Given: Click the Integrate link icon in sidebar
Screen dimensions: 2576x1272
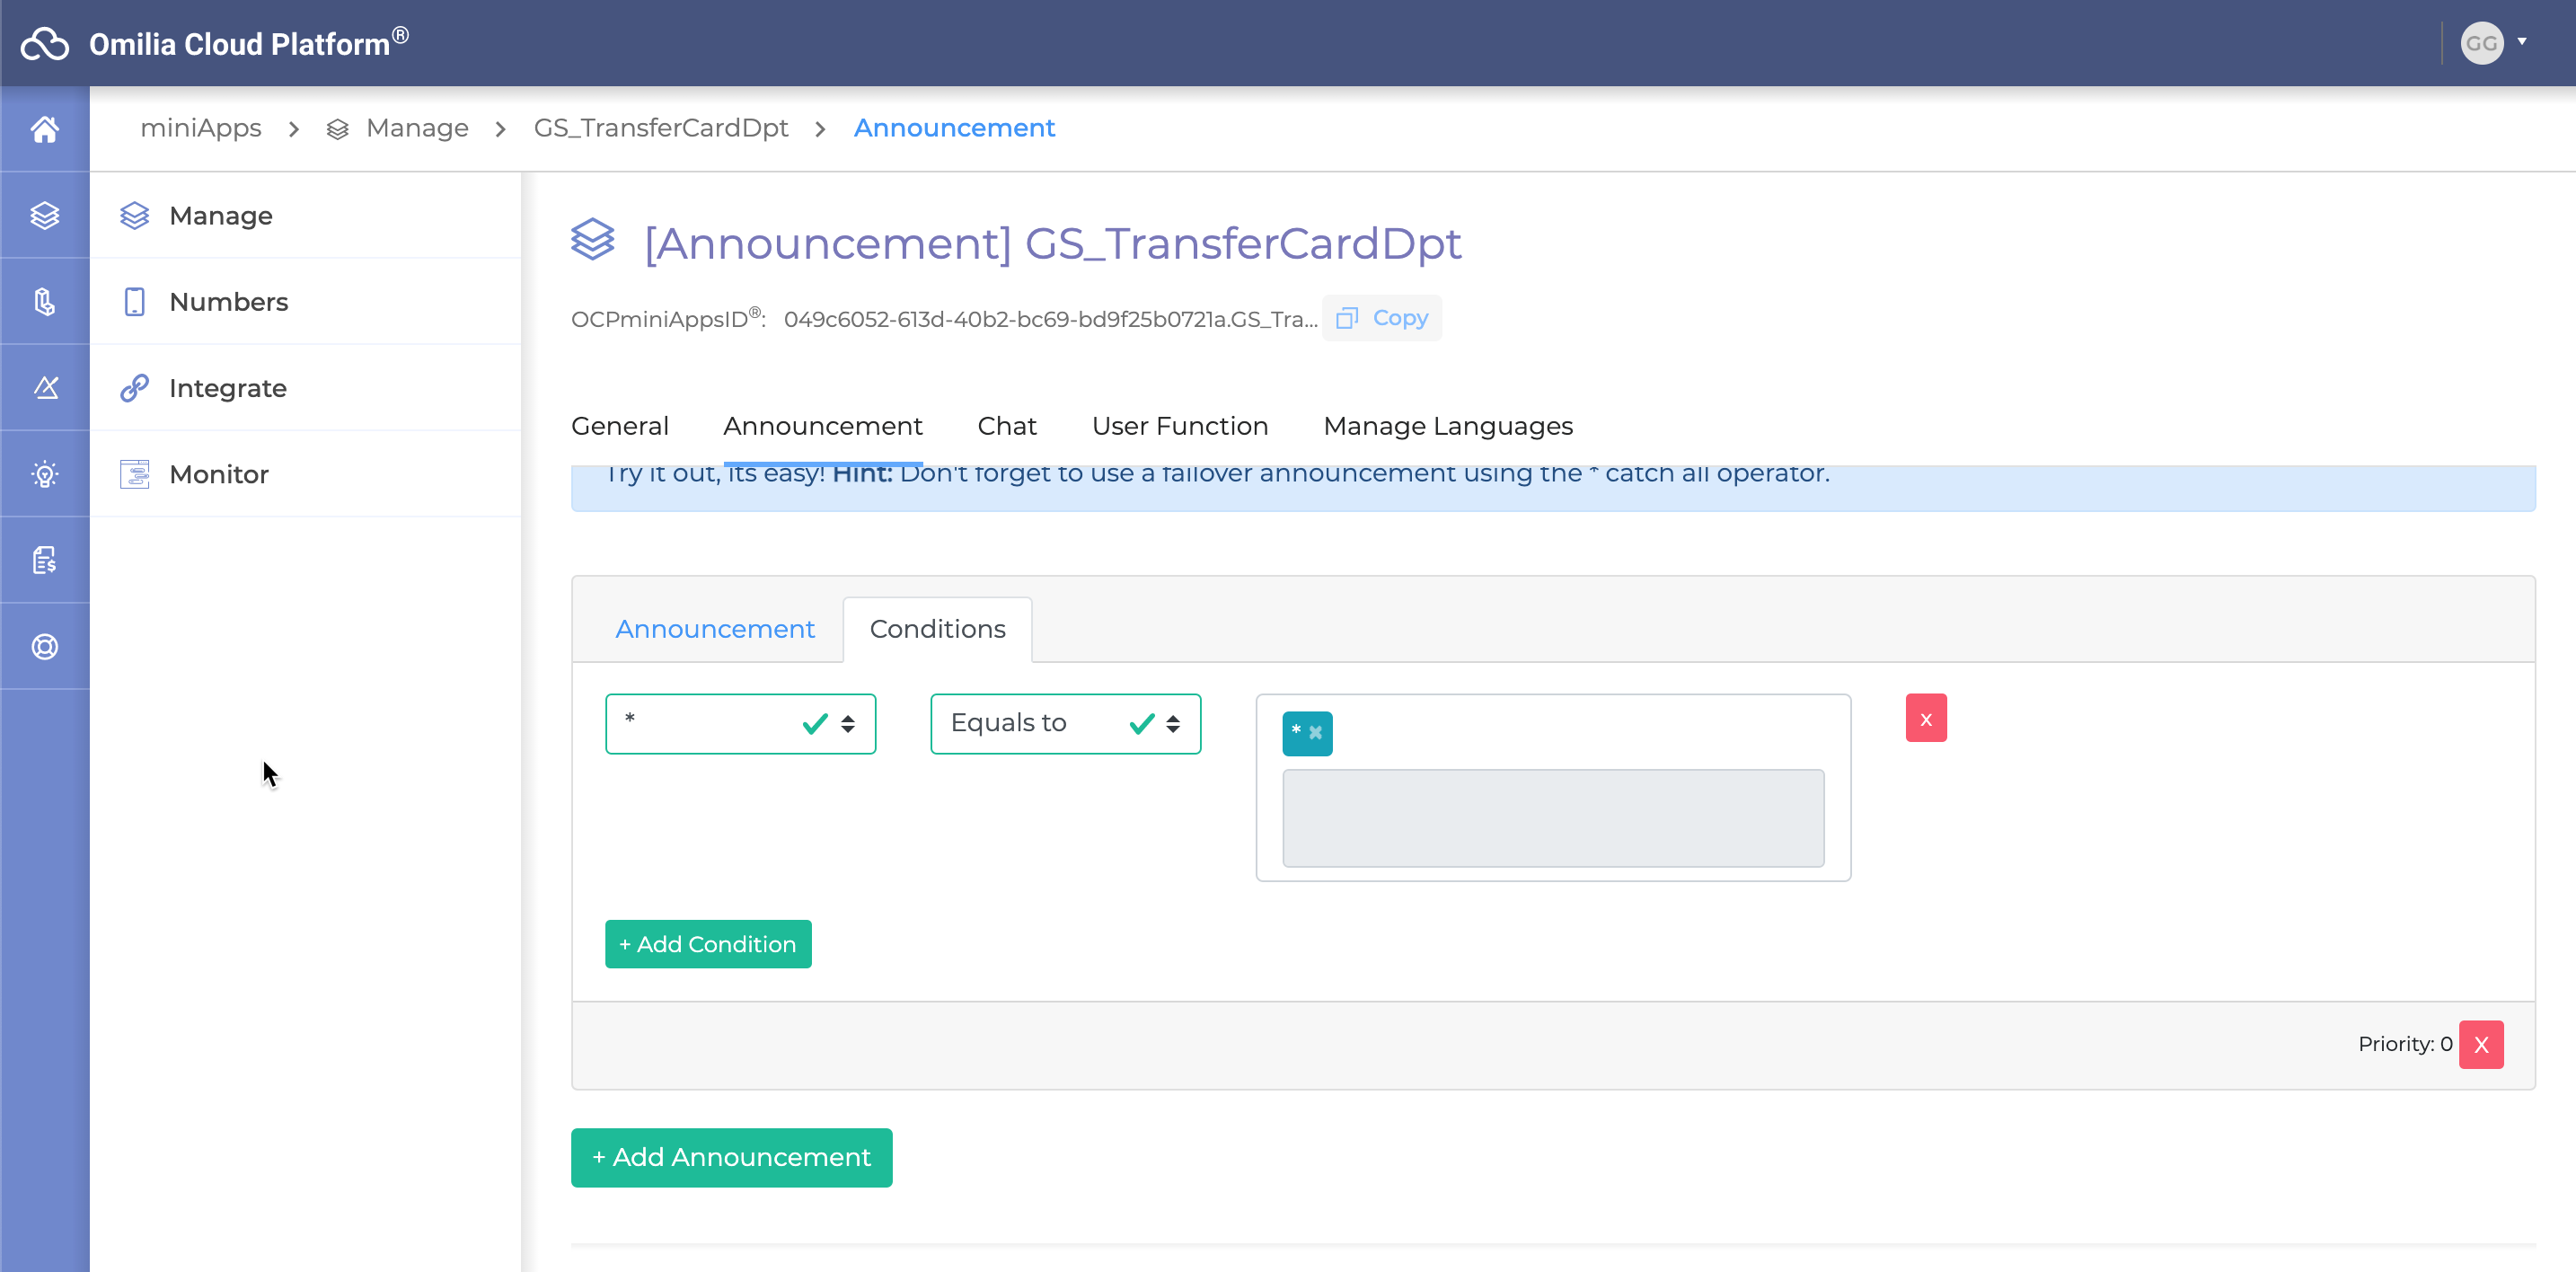Looking at the screenshot, I should [x=134, y=387].
